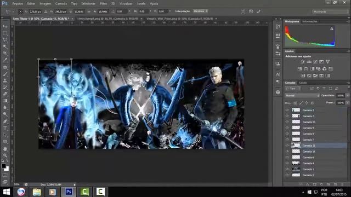Select the Gradient tool
Image resolution: width=351 pixels, height=197 pixels.
coord(5,101)
